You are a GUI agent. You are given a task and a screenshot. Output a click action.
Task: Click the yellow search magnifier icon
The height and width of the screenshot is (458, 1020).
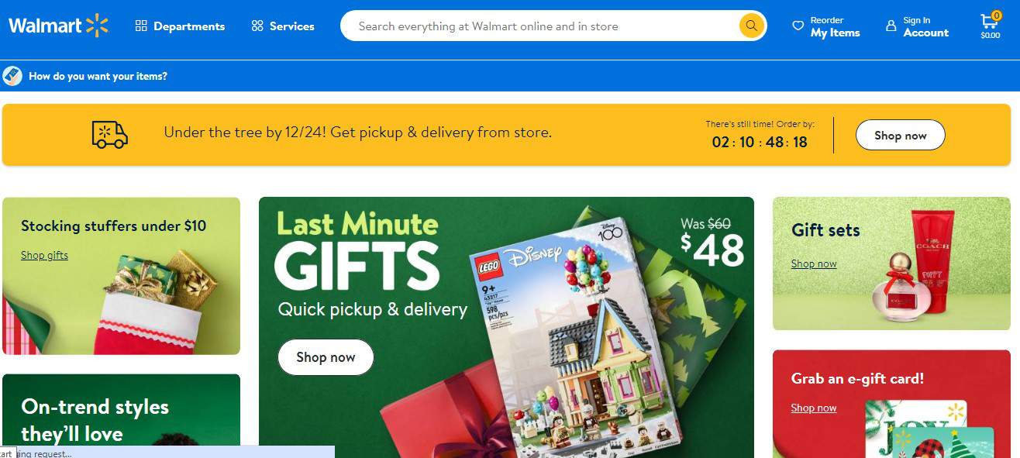[750, 26]
